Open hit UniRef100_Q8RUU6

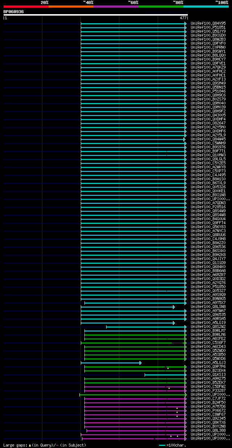(208, 235)
